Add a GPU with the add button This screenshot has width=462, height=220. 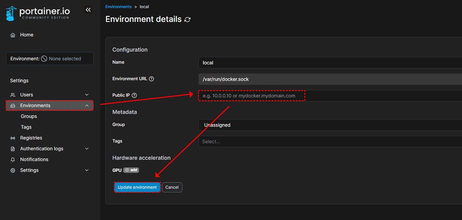point(131,170)
